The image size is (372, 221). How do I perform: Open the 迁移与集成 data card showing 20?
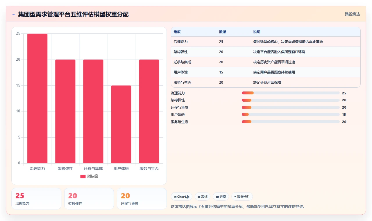(142, 199)
